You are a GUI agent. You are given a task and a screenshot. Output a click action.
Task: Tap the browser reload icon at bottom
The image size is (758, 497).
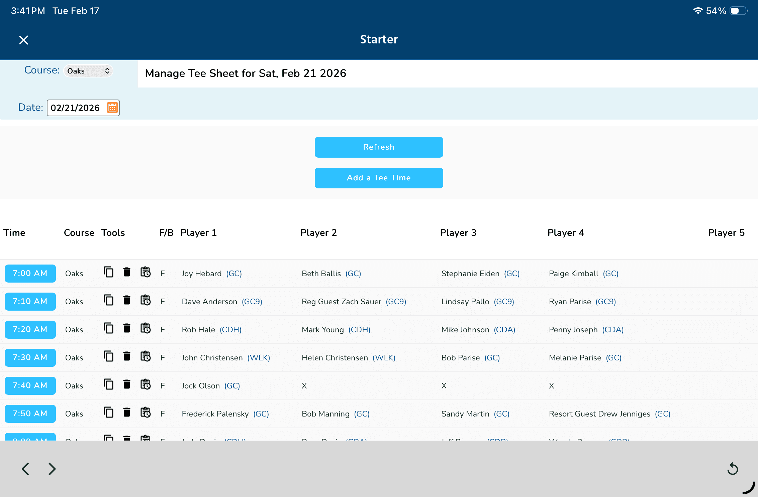pyautogui.click(x=733, y=469)
